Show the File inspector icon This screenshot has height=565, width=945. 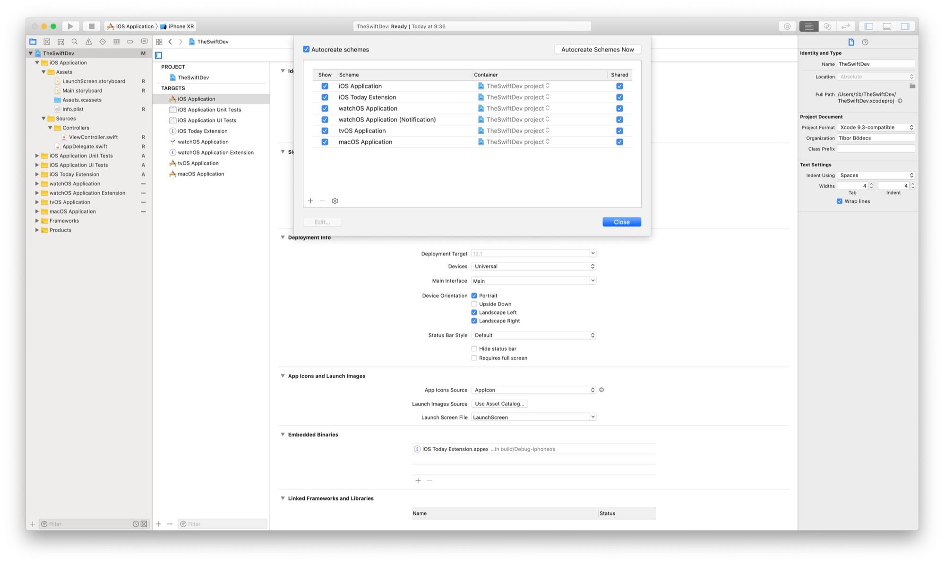tap(851, 42)
